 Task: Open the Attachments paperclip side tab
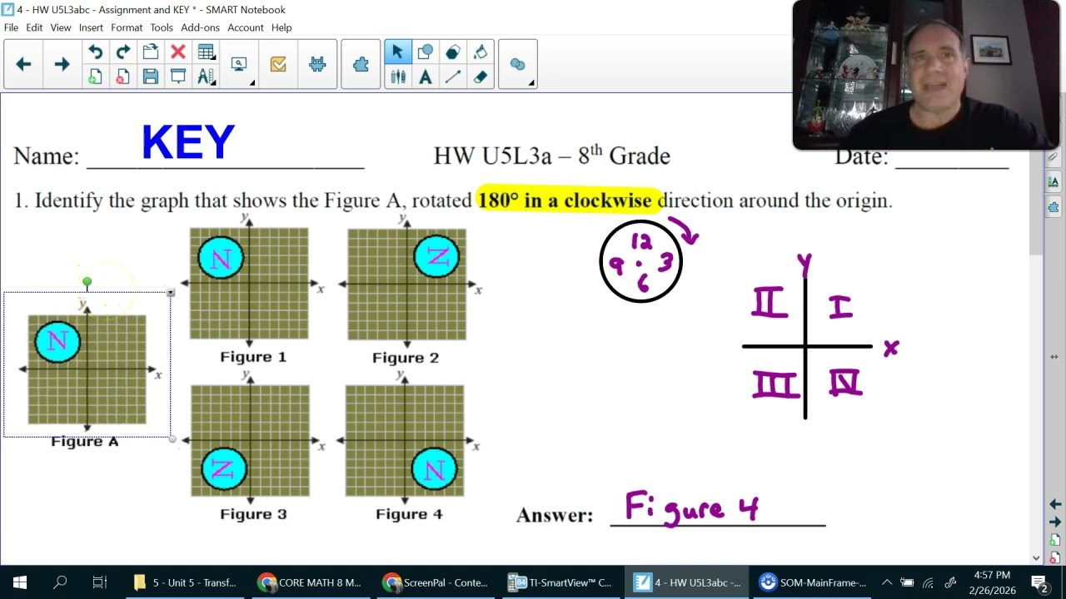1054,157
